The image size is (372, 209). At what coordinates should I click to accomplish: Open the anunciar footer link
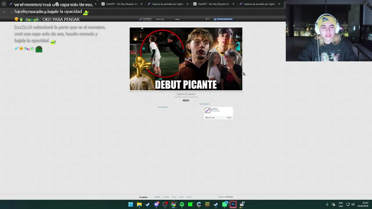(x=189, y=197)
